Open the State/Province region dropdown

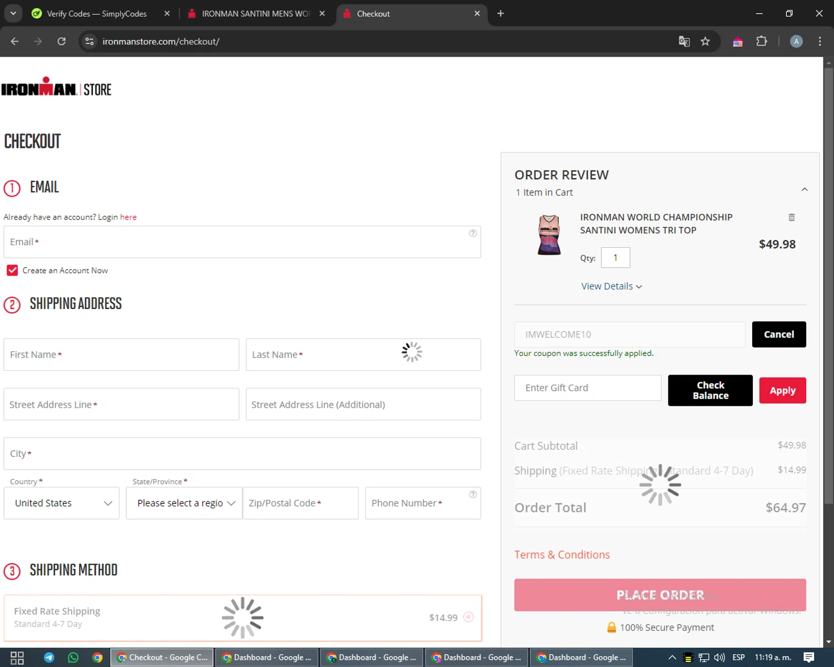pos(184,503)
